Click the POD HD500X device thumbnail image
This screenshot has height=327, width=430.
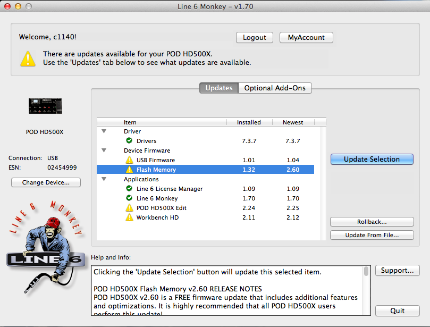coord(45,106)
